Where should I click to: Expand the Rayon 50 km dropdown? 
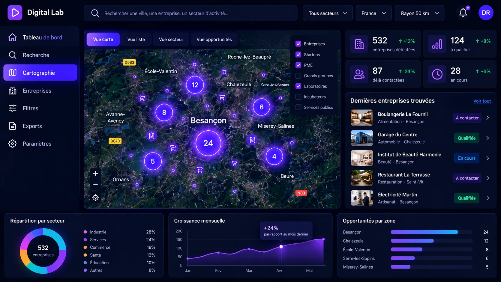click(x=419, y=13)
